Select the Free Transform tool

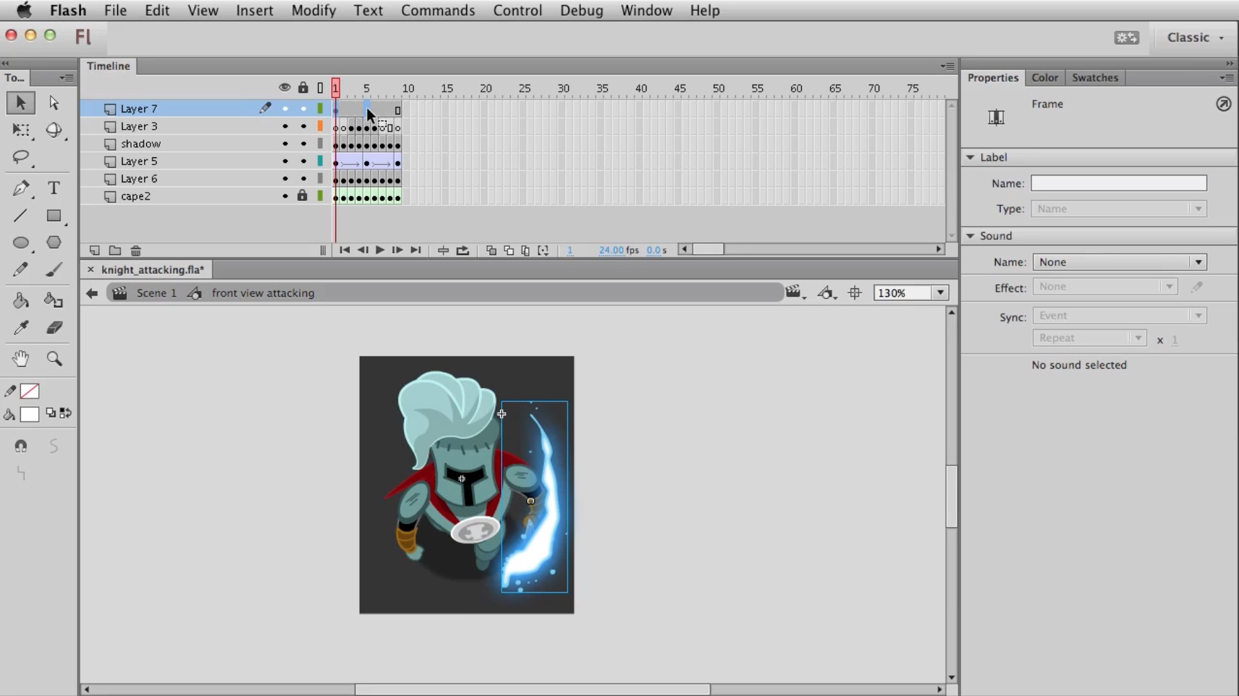(21, 131)
